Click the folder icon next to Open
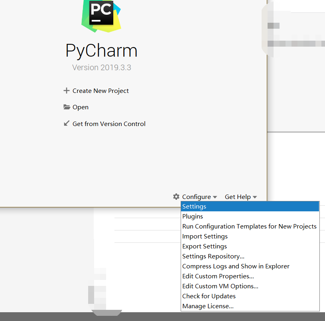Viewport: 325px width, 321px height. click(x=66, y=107)
